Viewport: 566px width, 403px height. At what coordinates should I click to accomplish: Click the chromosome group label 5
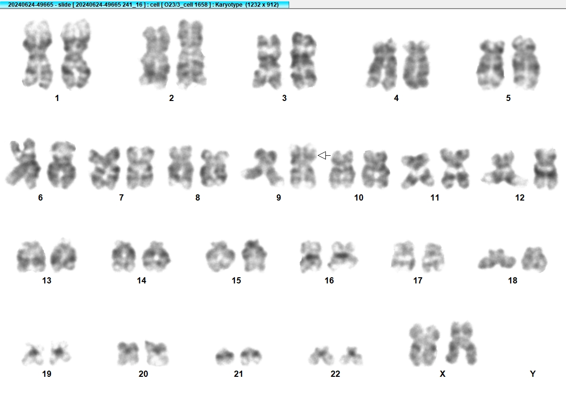[x=508, y=98]
